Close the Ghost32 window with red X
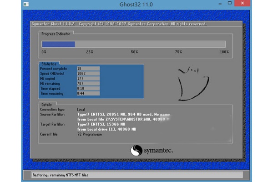273x182 pixels. point(242,3)
